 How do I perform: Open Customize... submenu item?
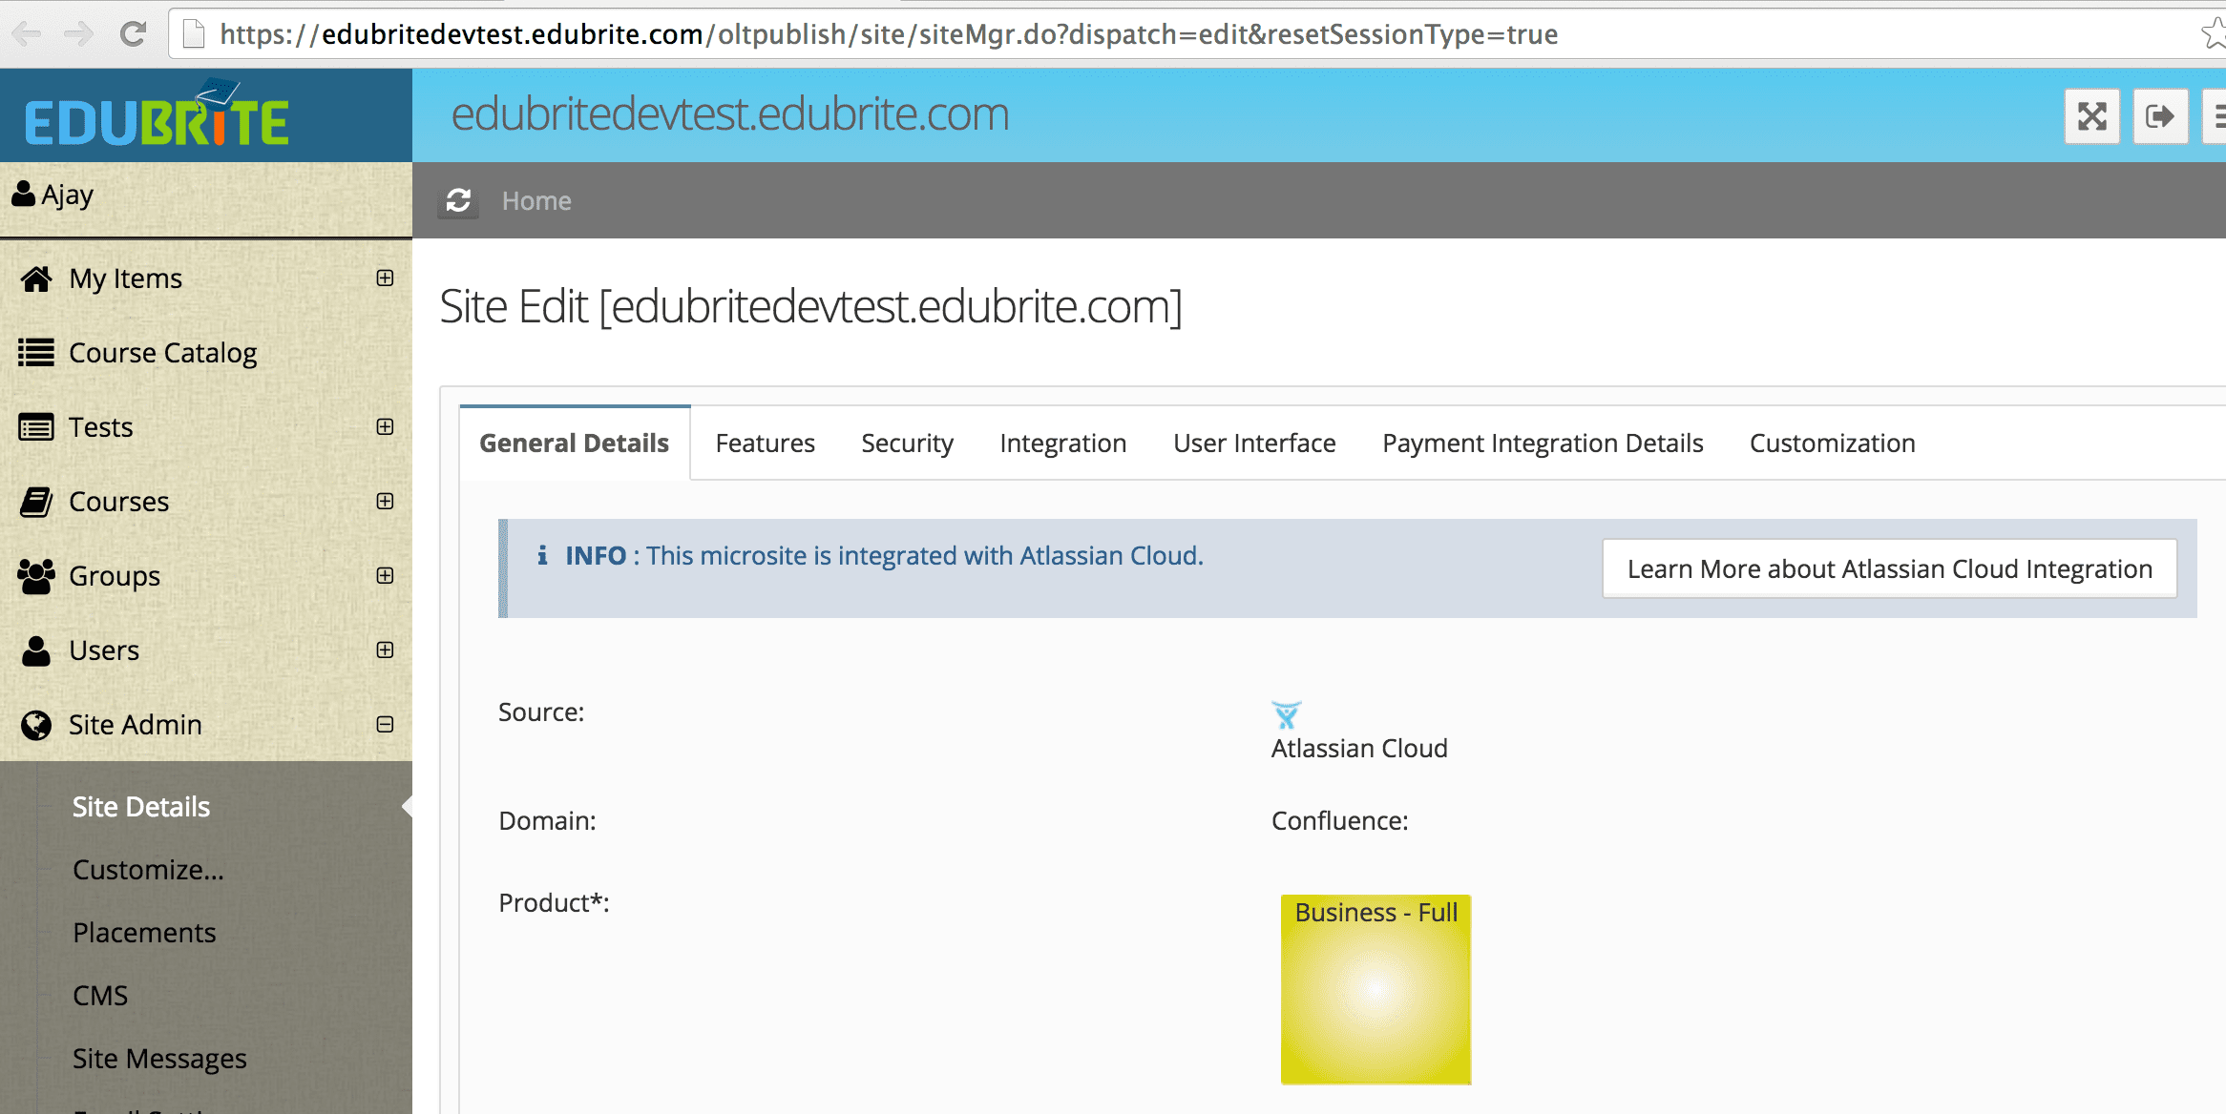pos(148,870)
